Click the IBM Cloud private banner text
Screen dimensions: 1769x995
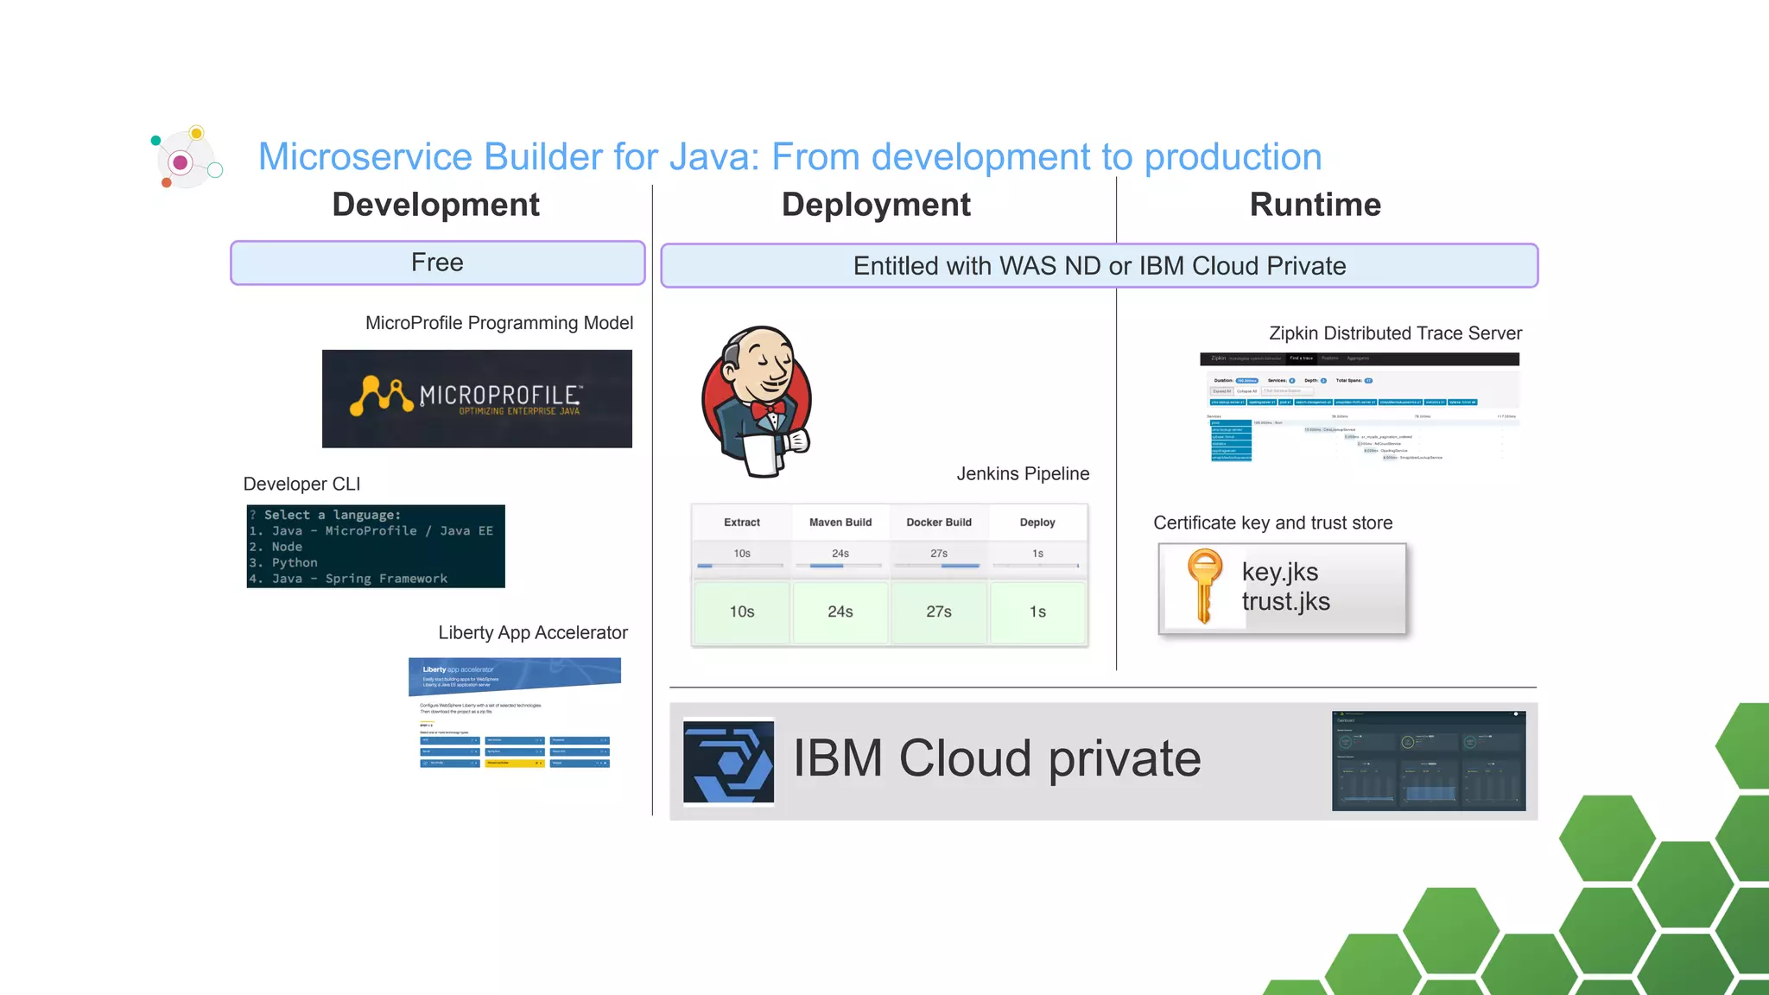997,759
